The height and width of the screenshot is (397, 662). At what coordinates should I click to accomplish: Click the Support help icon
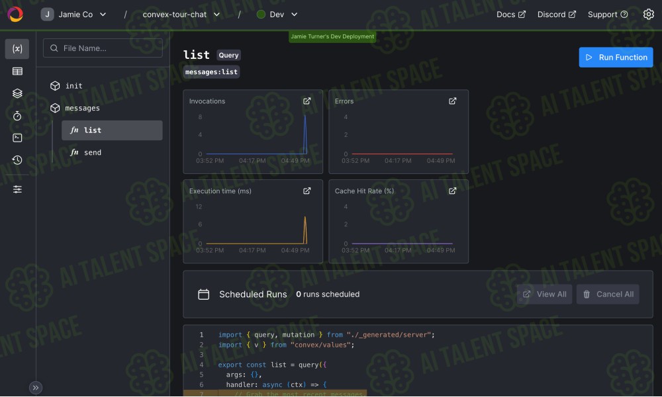624,15
